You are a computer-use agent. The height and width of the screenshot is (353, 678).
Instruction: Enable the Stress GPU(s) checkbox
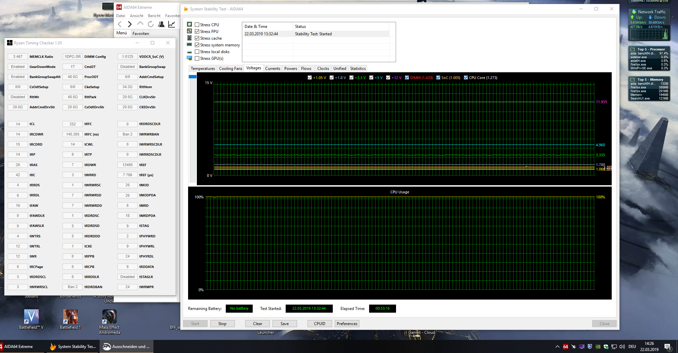point(197,58)
